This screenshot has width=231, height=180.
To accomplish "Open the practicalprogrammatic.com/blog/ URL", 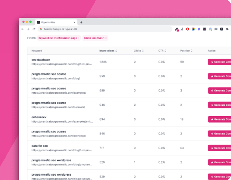I will tap(56, 78).
